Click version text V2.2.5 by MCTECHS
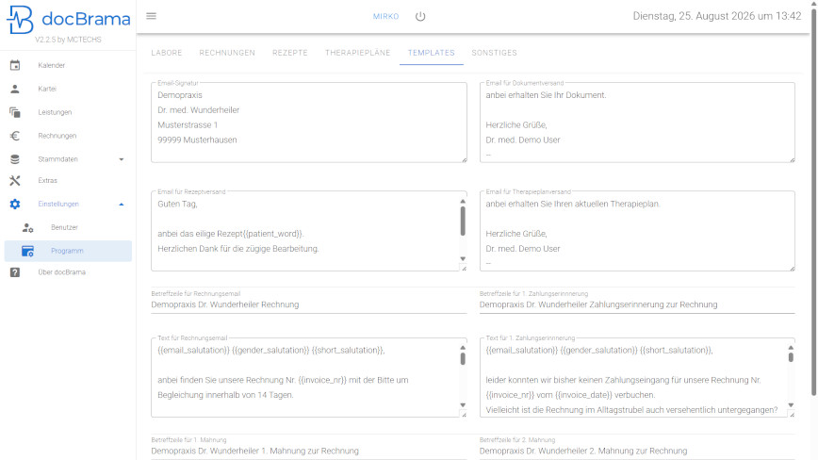Screen dimensions: 818x460 (69, 40)
